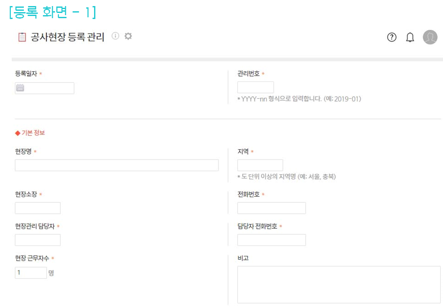Screen dimensions: 443x307
Task: Select the 현장관리 담당자 field
Action: pyautogui.click(x=38, y=240)
